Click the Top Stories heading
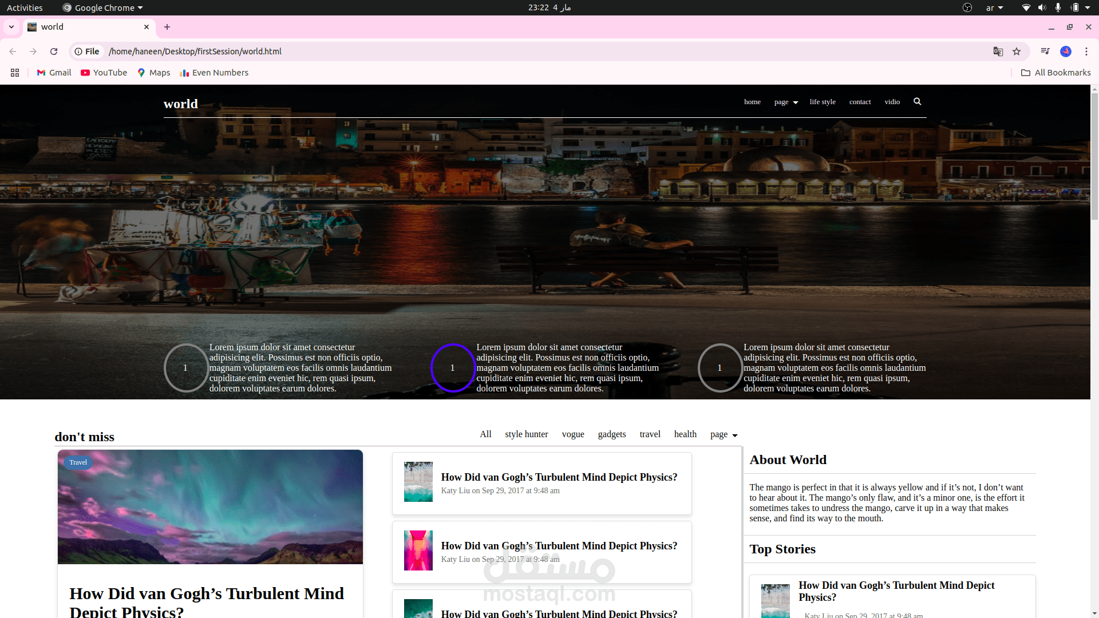This screenshot has height=618, width=1099. pos(782,549)
